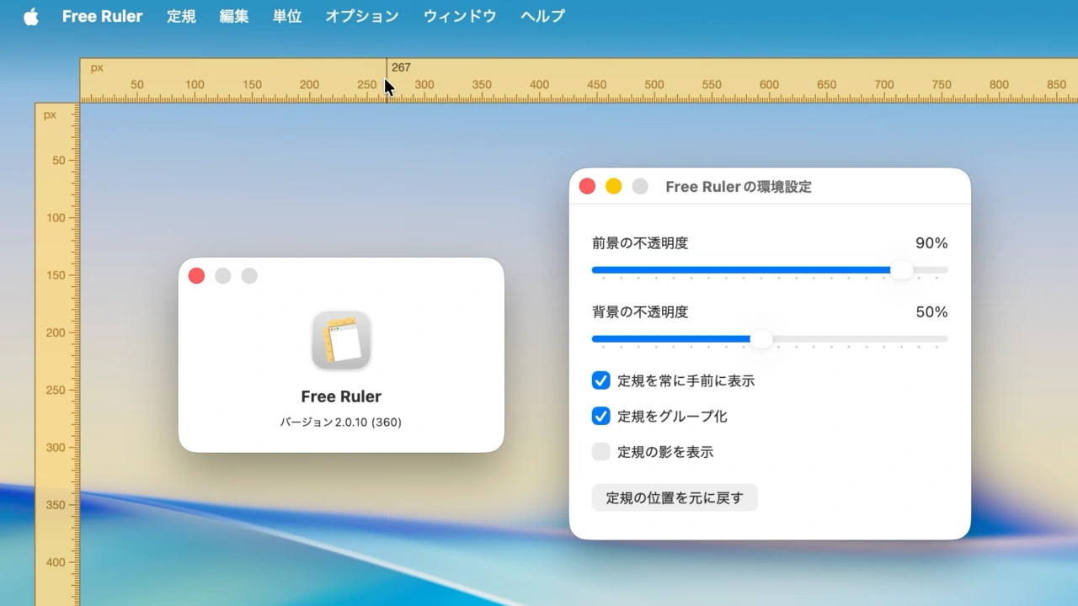
Task: Click the 前景の不透明度 slider knob
Action: (901, 270)
